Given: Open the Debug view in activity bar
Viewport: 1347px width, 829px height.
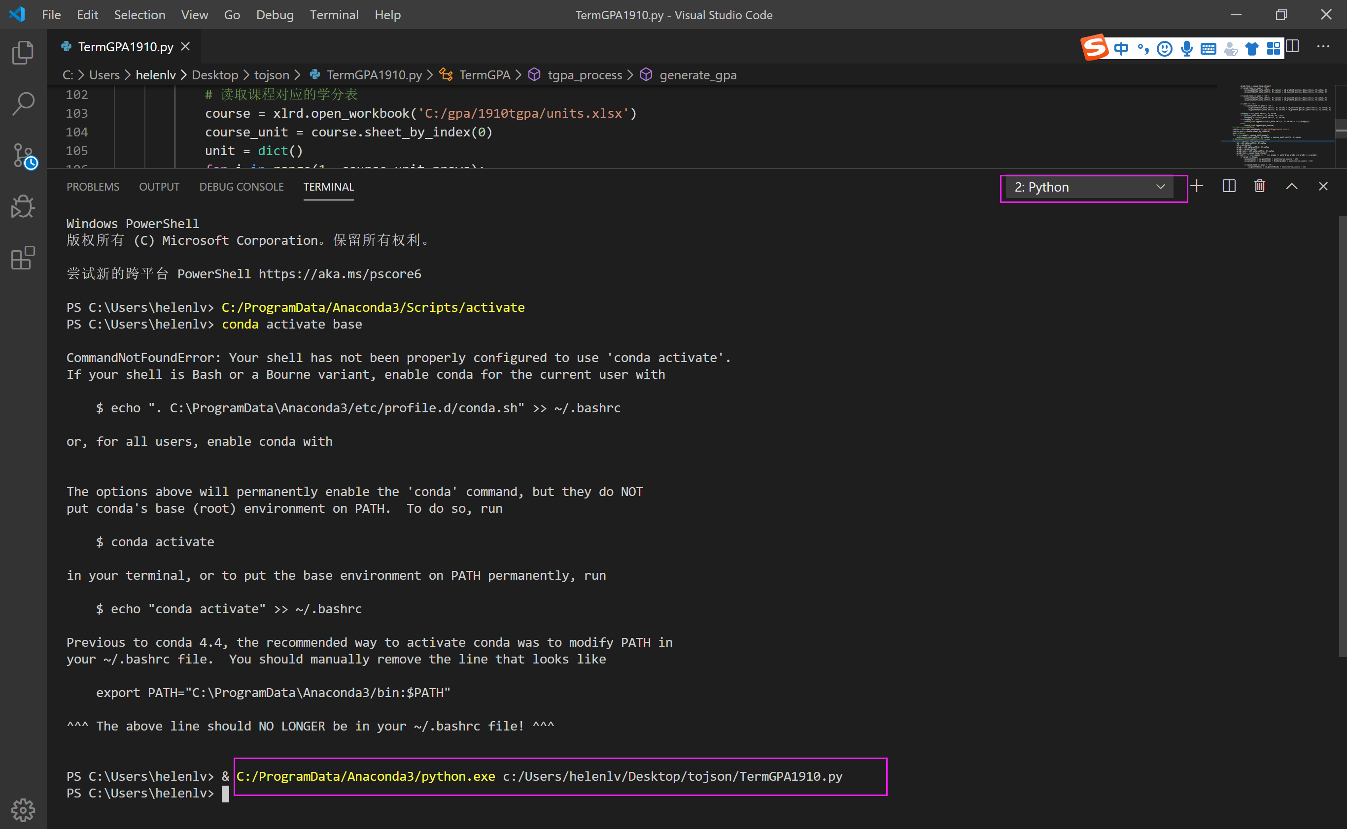Looking at the screenshot, I should click(23, 207).
